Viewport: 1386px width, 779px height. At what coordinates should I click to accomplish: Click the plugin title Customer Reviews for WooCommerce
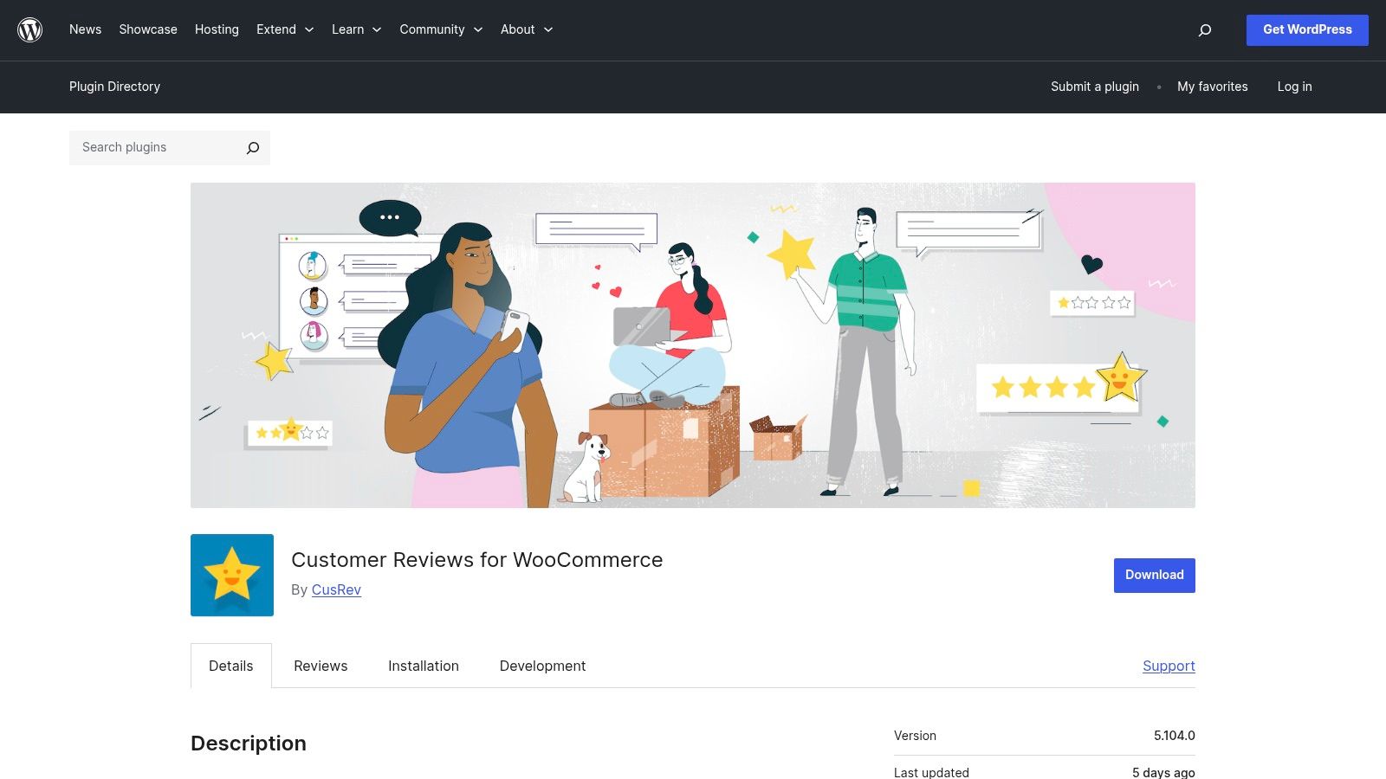(477, 560)
